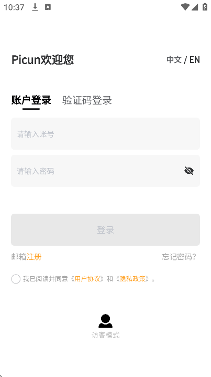Open the 注册 email registration link
Viewport: 211px width, 377px height.
(34, 257)
